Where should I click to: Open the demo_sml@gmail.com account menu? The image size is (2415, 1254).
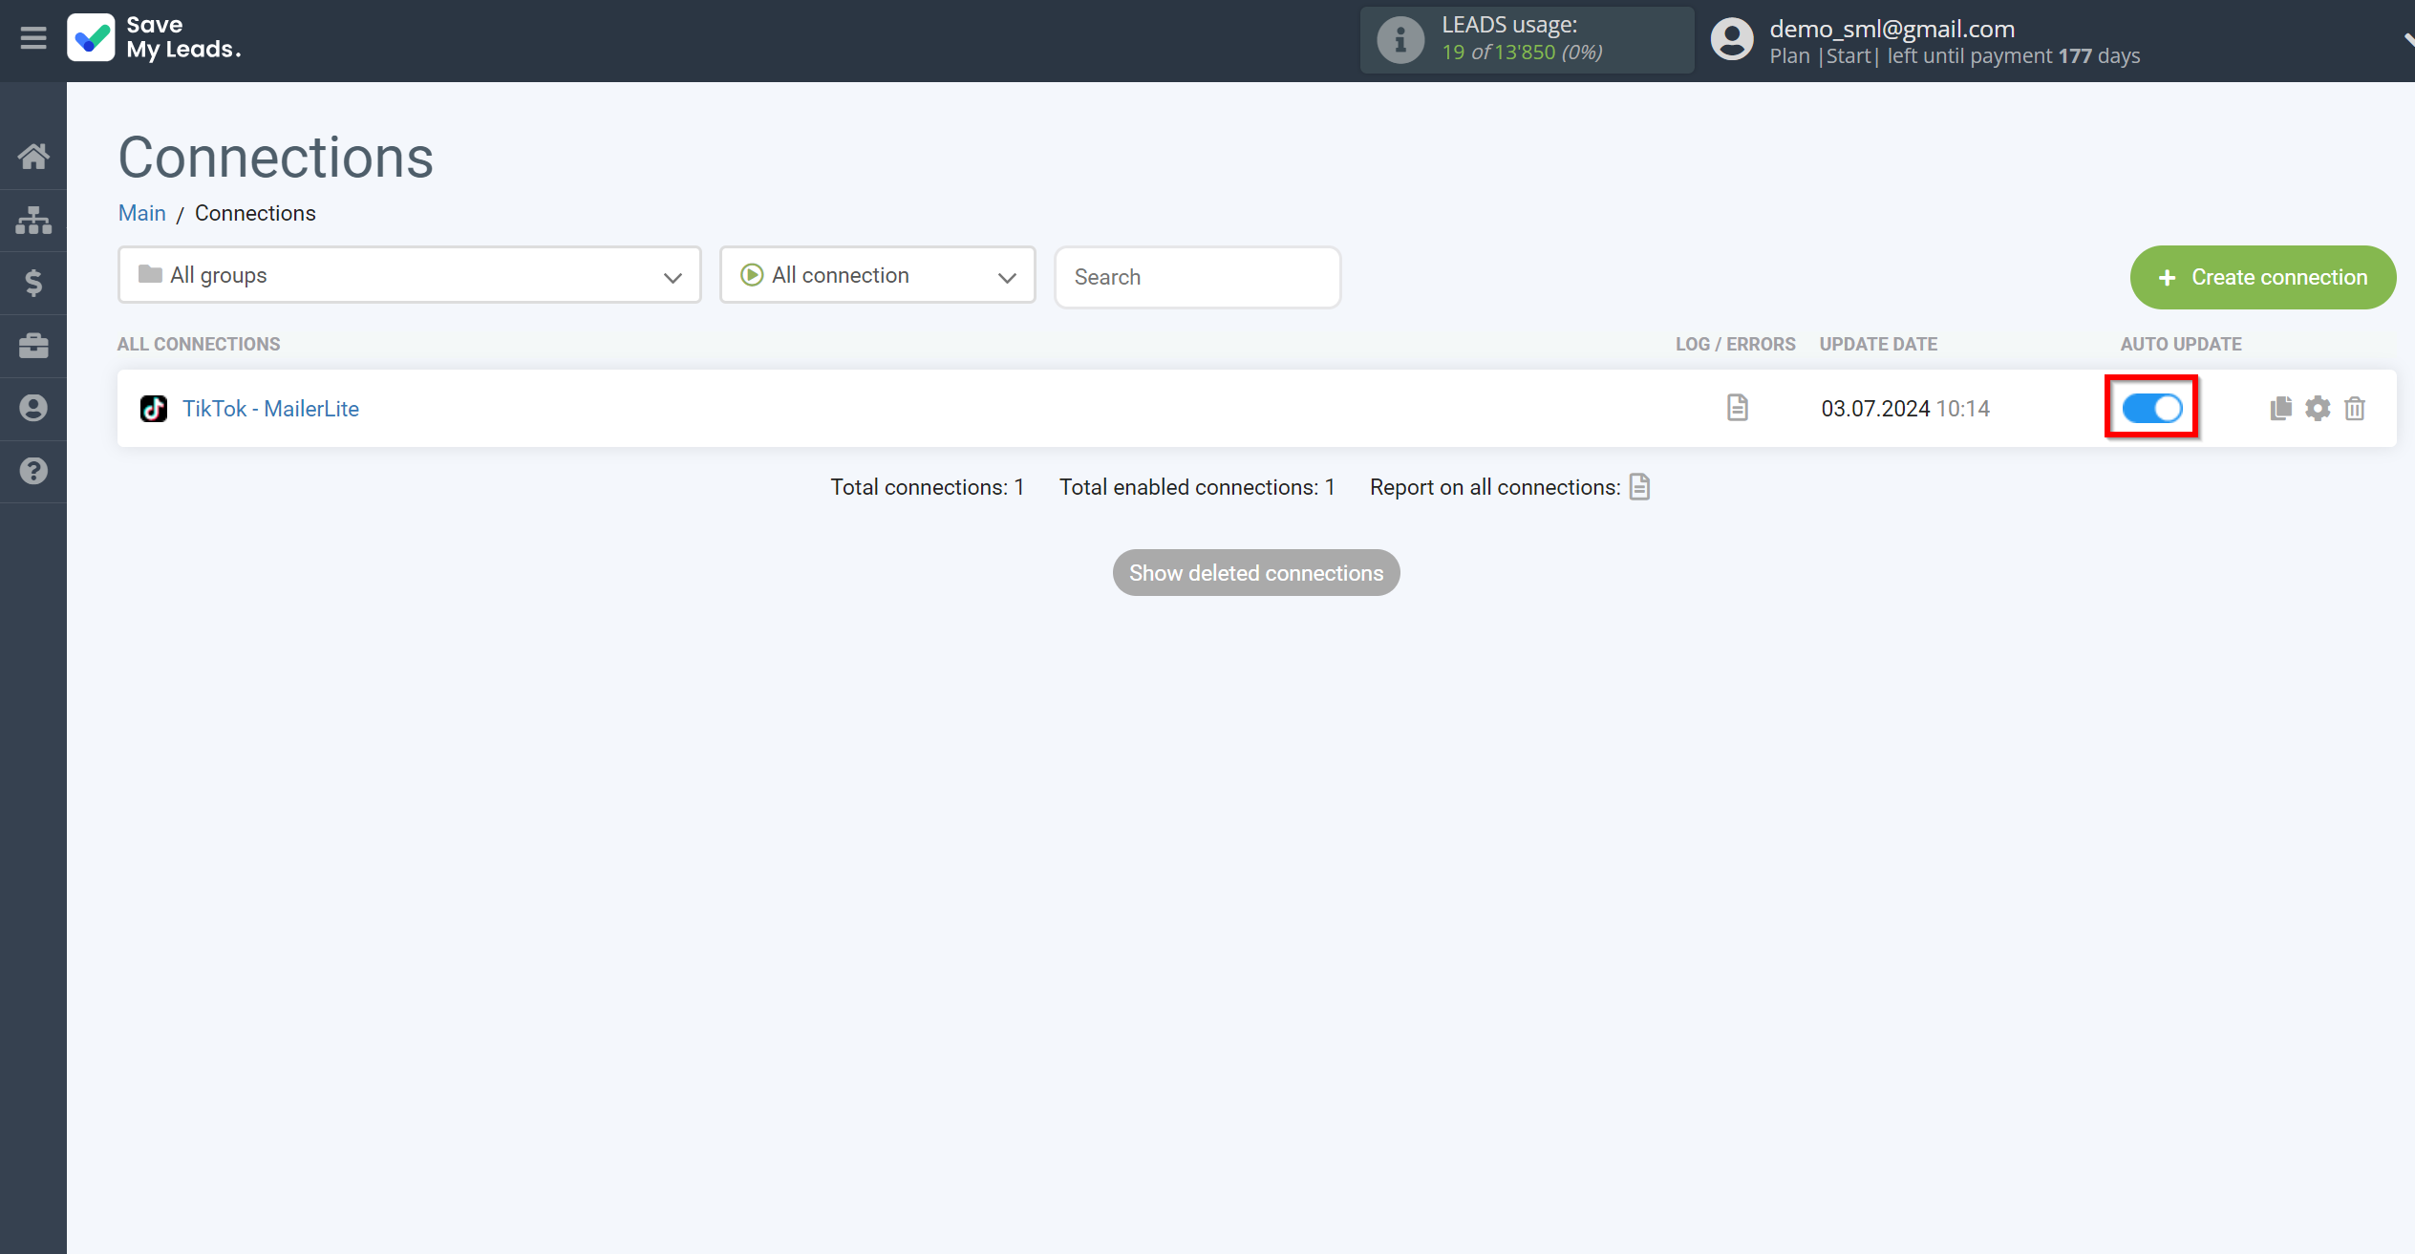[x=1891, y=40]
